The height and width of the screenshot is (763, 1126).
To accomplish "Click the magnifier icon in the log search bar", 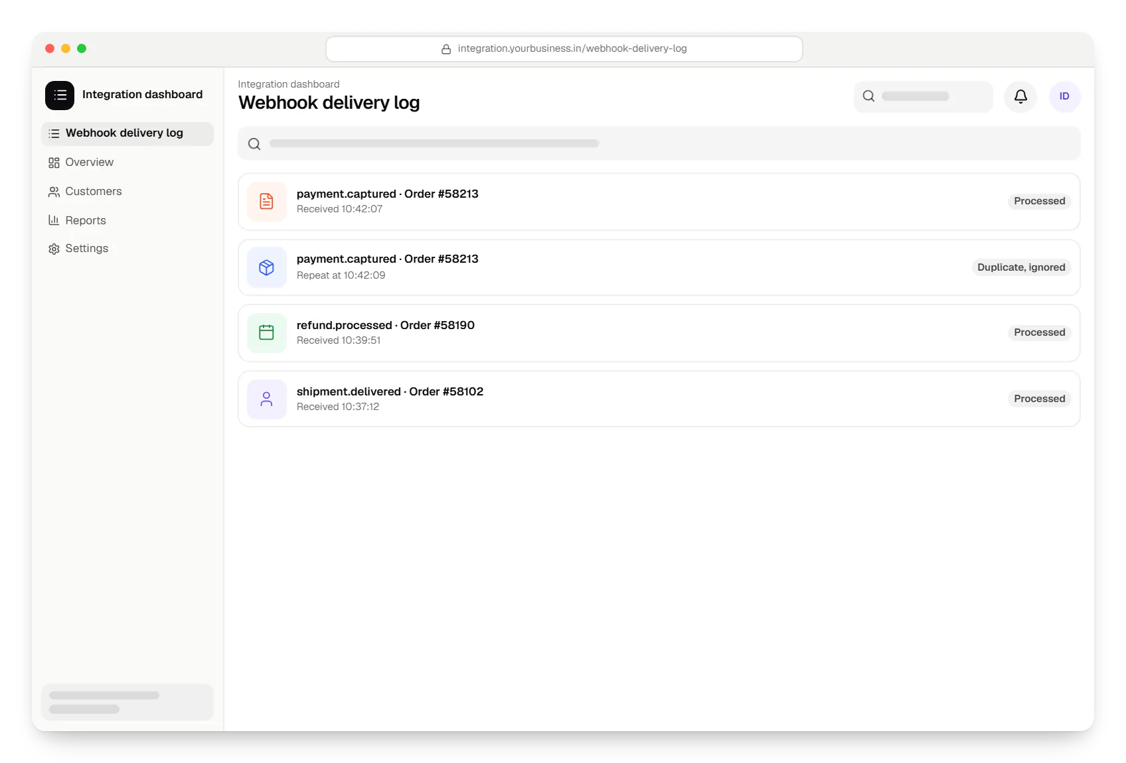I will (254, 144).
